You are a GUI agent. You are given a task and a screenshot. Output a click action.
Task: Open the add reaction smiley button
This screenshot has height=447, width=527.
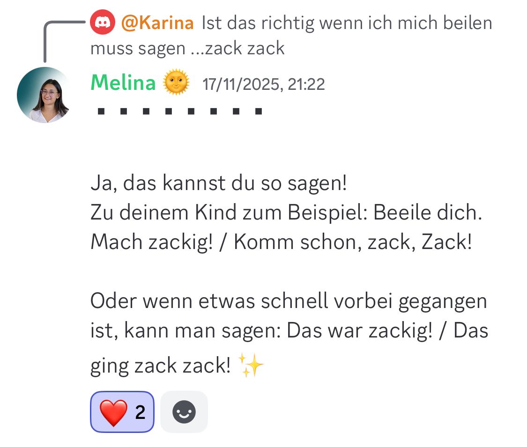[x=184, y=412]
